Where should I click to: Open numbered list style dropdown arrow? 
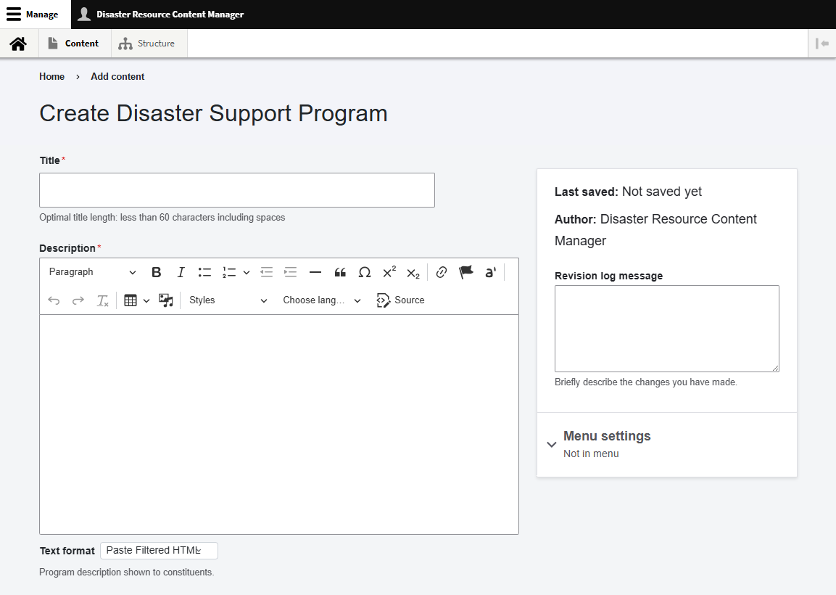click(247, 272)
